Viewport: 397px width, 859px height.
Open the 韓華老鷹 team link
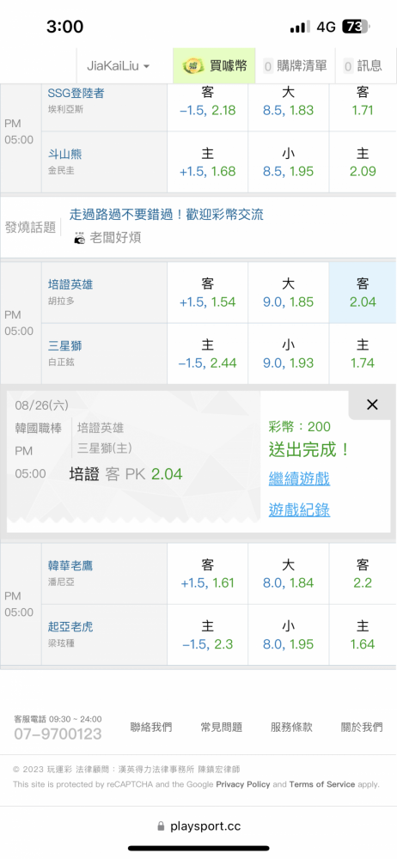click(70, 566)
